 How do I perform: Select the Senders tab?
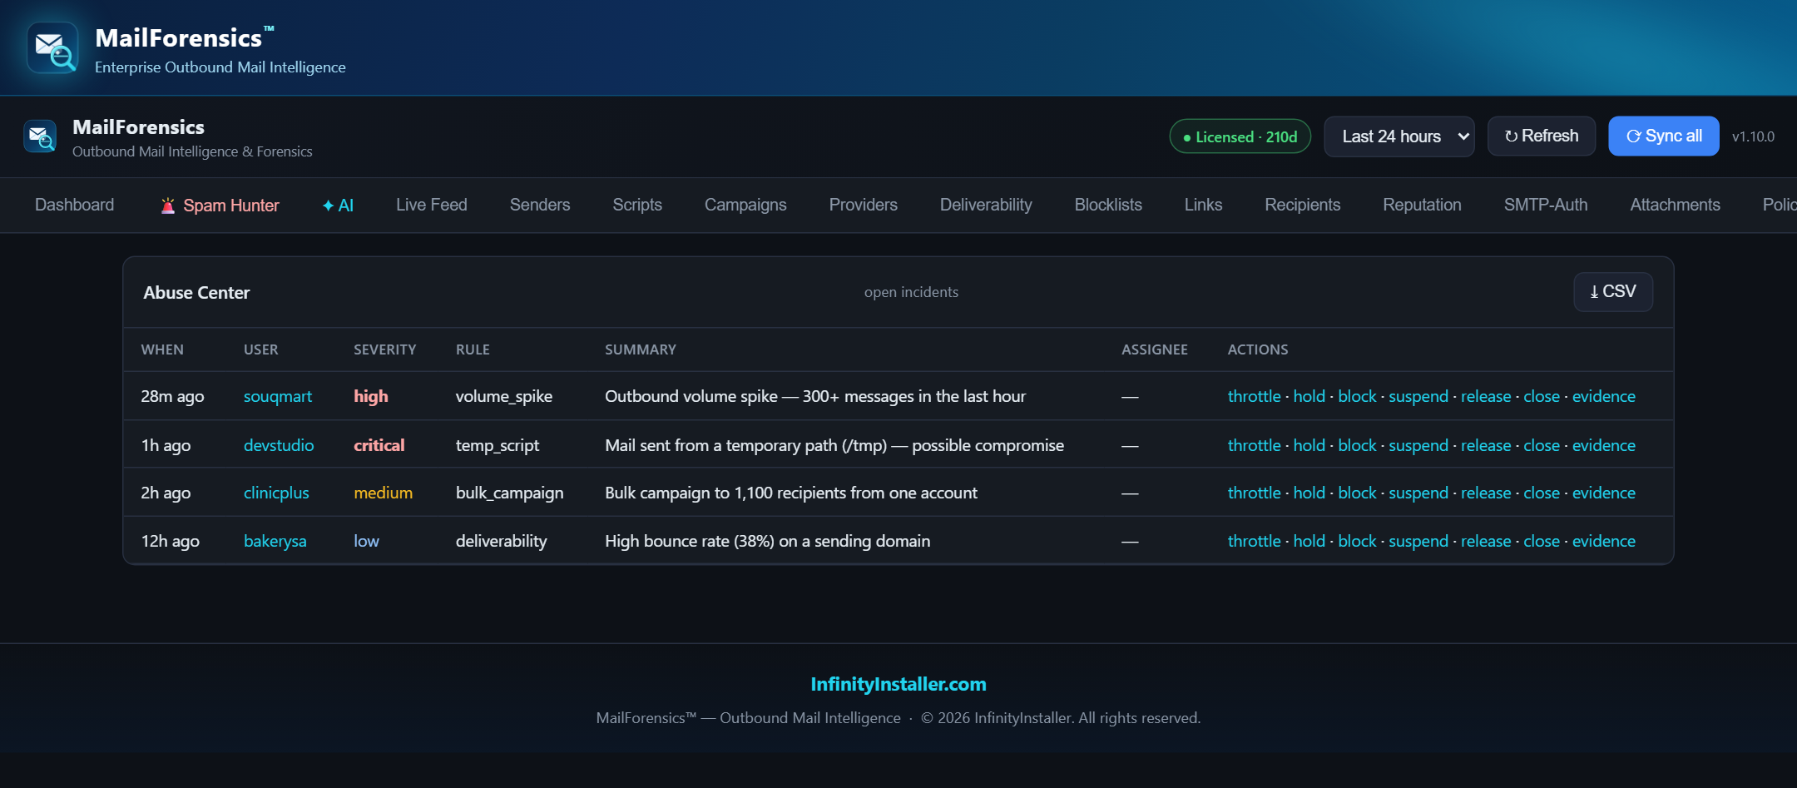tap(540, 205)
